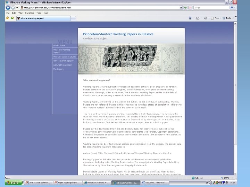Expand the address bar history dropdown

tap(181, 8)
